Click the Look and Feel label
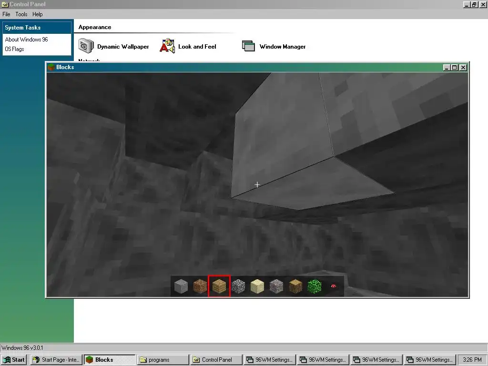 pos(197,46)
